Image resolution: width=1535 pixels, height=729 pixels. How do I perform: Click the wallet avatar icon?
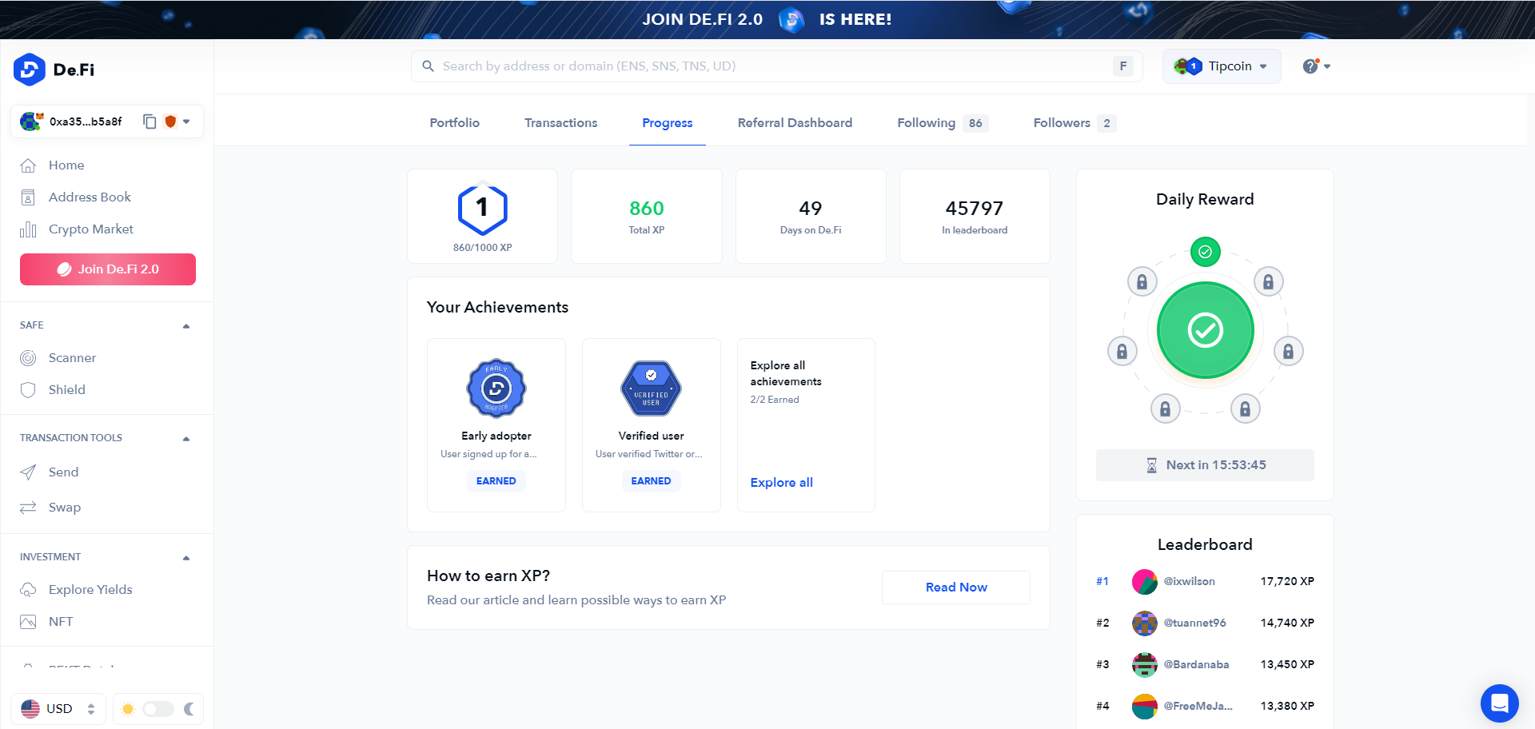pyautogui.click(x=31, y=121)
